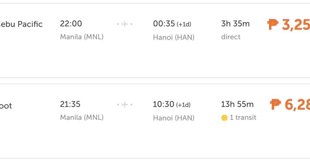Select the Cebu Pacific airline name

21,24
